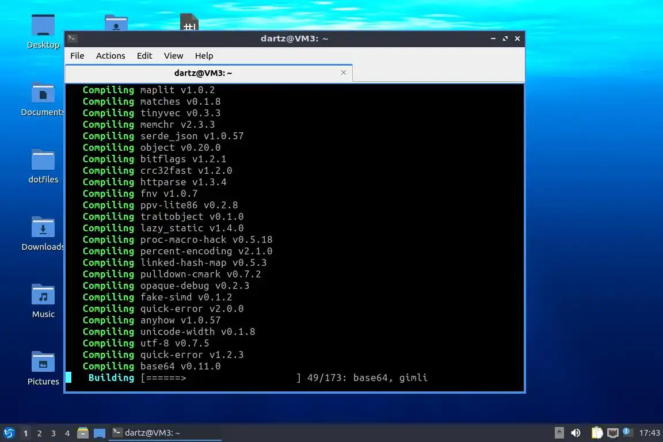Open the File menu
Screen dimensions: 663x442
(77, 56)
